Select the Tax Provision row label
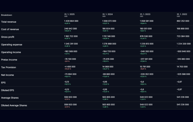This screenshot has width=193, height=122. [9, 67]
